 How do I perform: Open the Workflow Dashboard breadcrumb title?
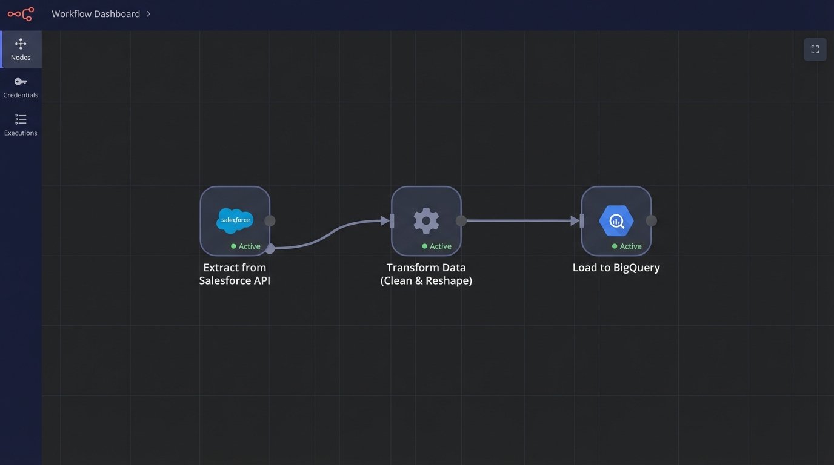coord(97,13)
